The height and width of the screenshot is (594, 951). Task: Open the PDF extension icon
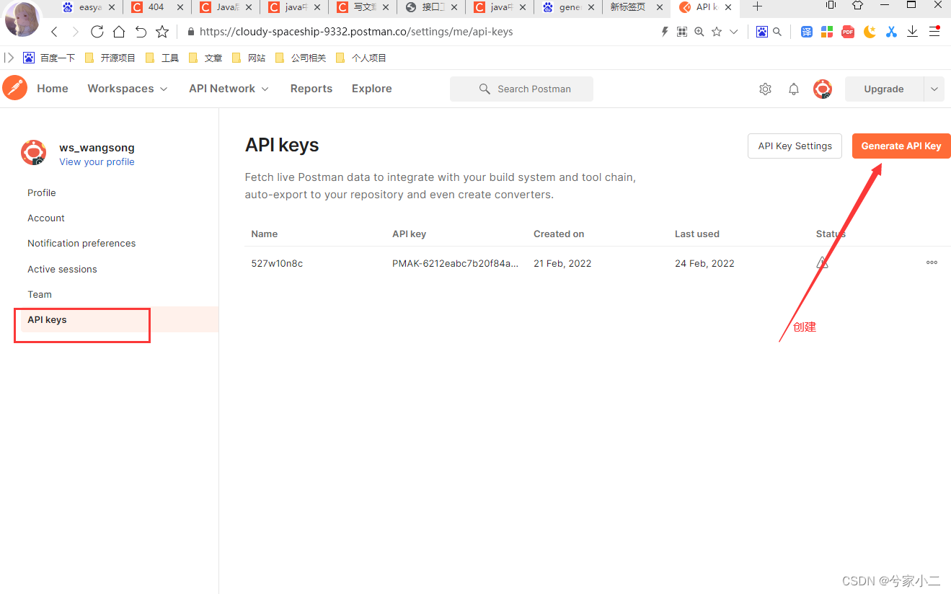click(849, 32)
